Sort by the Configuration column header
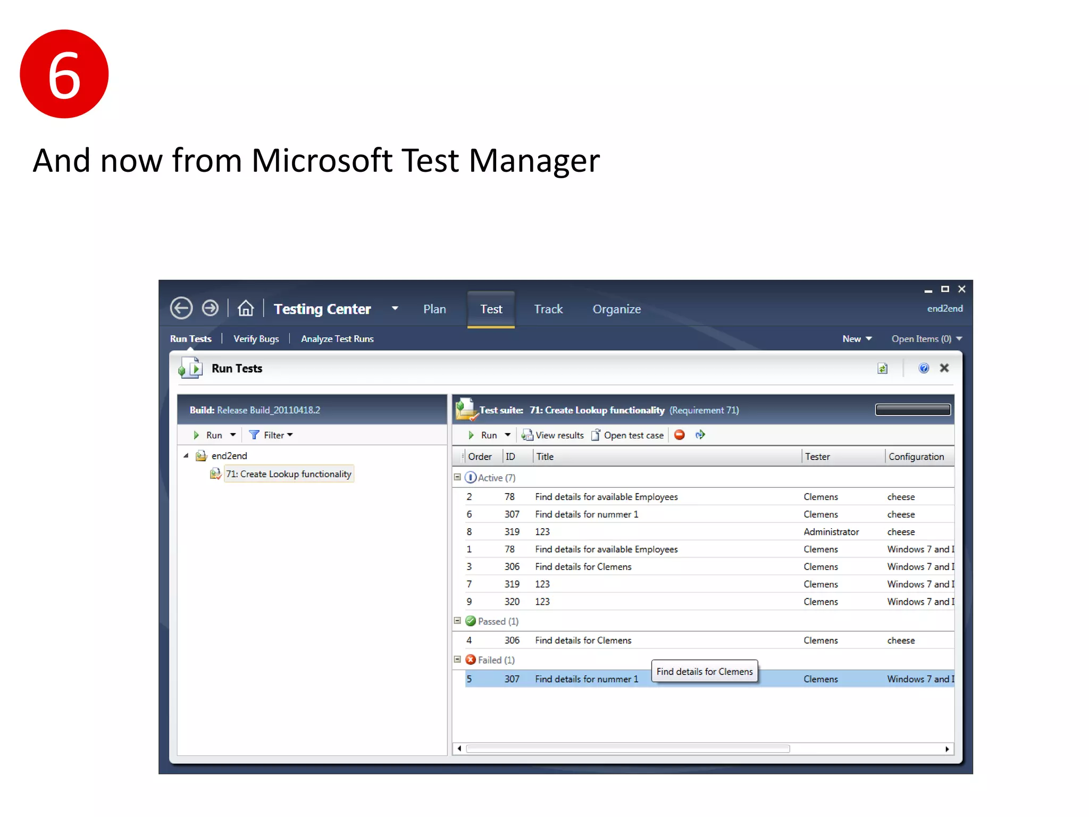The height and width of the screenshot is (817, 1089). click(919, 456)
